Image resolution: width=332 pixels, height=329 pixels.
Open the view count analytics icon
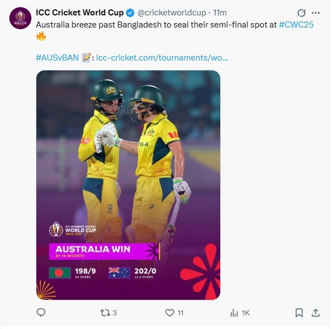pyautogui.click(x=234, y=312)
